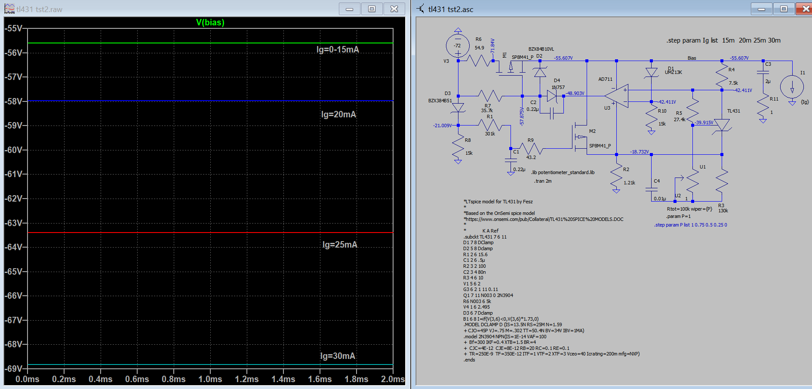Click the -69V vertical axis label
The height and width of the screenshot is (389, 812).
(x=13, y=369)
